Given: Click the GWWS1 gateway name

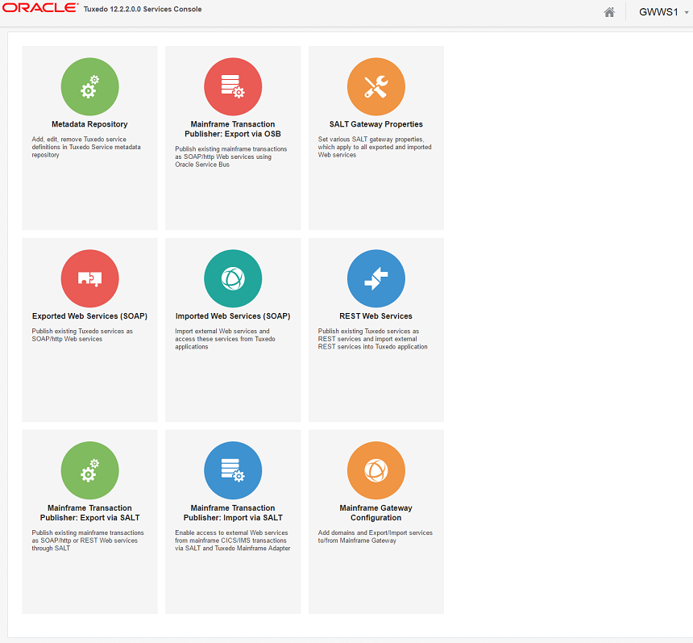Looking at the screenshot, I should tap(658, 12).
